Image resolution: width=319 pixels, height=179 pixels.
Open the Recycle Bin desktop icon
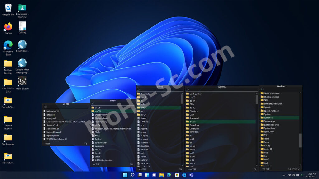pos(8,8)
